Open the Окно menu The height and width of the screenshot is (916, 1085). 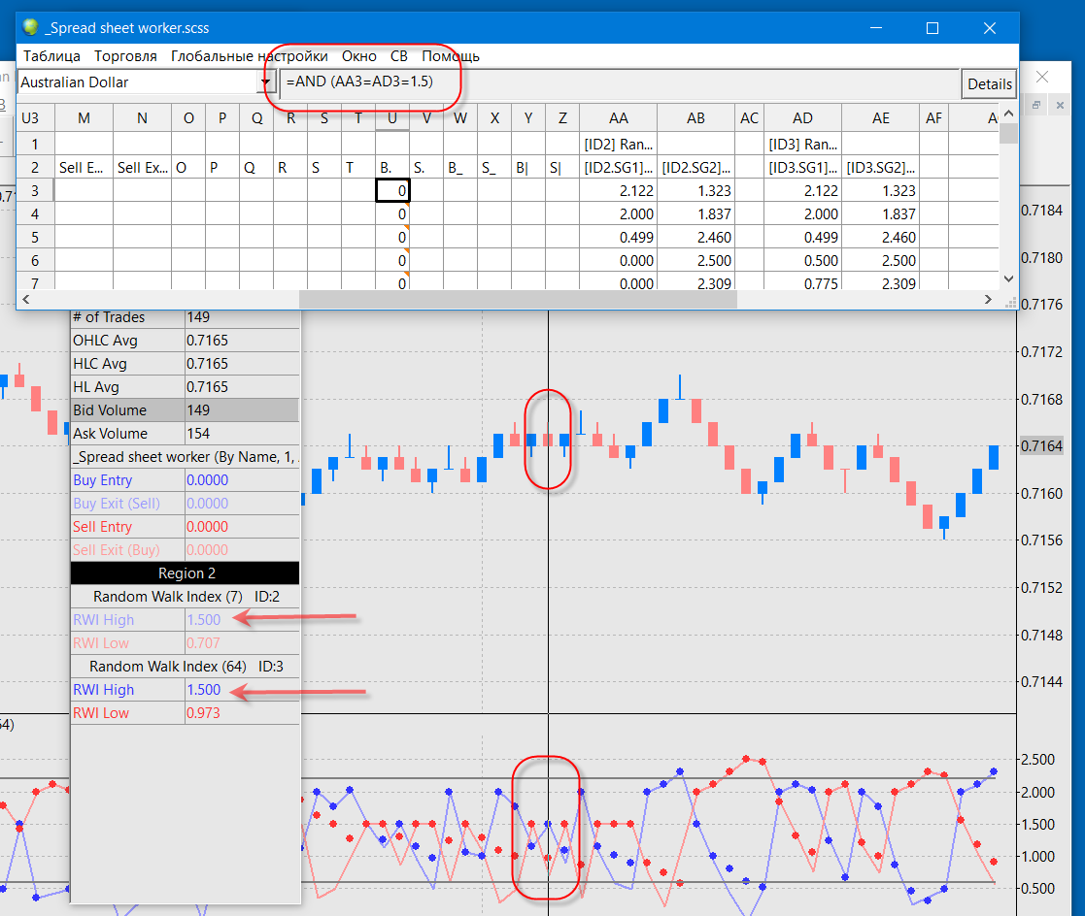click(359, 56)
